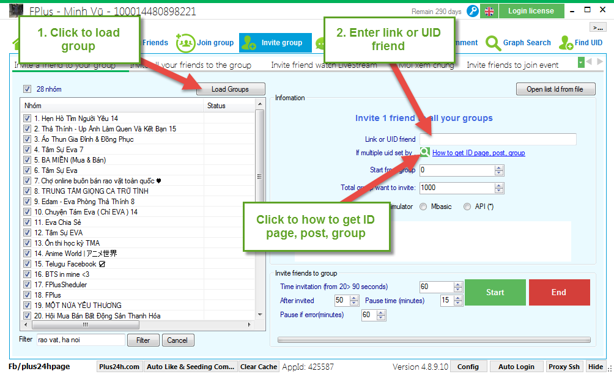Open the Find UID toolbar section
614x374 pixels.
(x=581, y=43)
